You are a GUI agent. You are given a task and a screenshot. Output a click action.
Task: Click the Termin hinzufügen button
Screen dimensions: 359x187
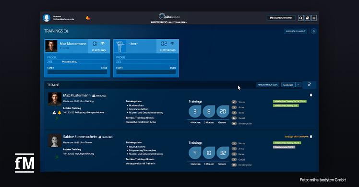[268, 85]
